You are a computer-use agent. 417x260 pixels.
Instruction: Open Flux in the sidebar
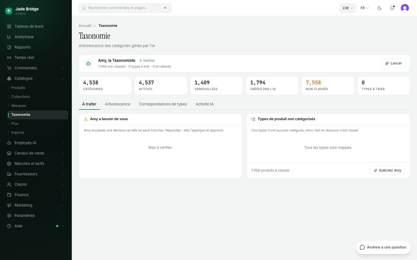[x=15, y=124]
